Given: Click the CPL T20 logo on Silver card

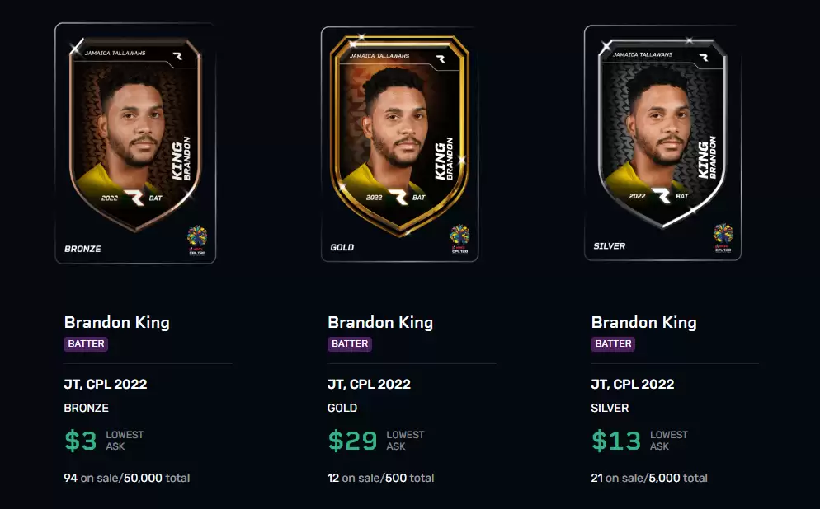Looking at the screenshot, I should (723, 237).
